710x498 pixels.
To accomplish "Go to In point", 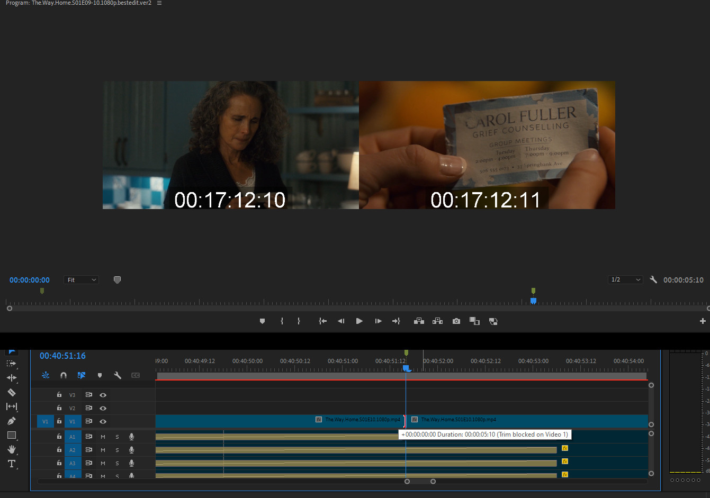I will tap(322, 321).
